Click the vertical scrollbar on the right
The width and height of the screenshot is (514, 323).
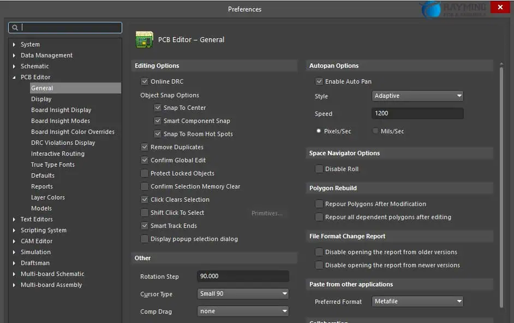pyautogui.click(x=501, y=186)
